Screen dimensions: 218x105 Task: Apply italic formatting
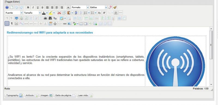[x=33, y=7]
